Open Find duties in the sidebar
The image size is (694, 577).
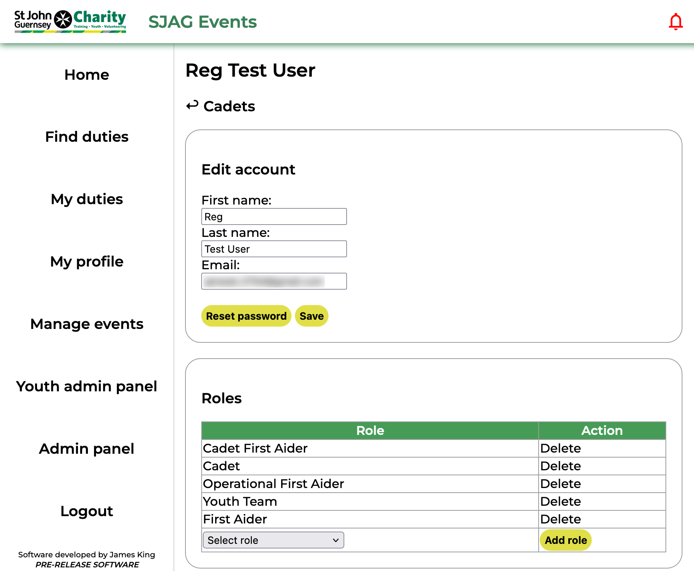coord(87,137)
